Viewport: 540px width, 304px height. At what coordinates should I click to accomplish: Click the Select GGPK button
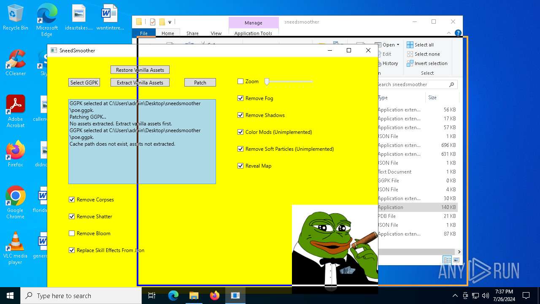84,82
